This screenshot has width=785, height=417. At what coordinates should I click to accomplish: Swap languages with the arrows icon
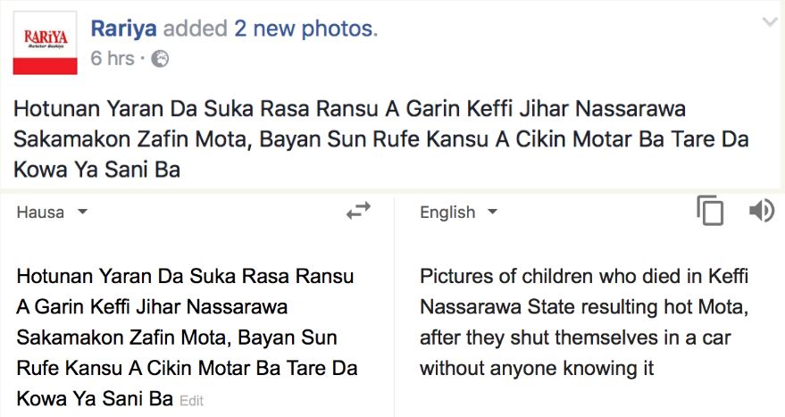[x=358, y=211]
